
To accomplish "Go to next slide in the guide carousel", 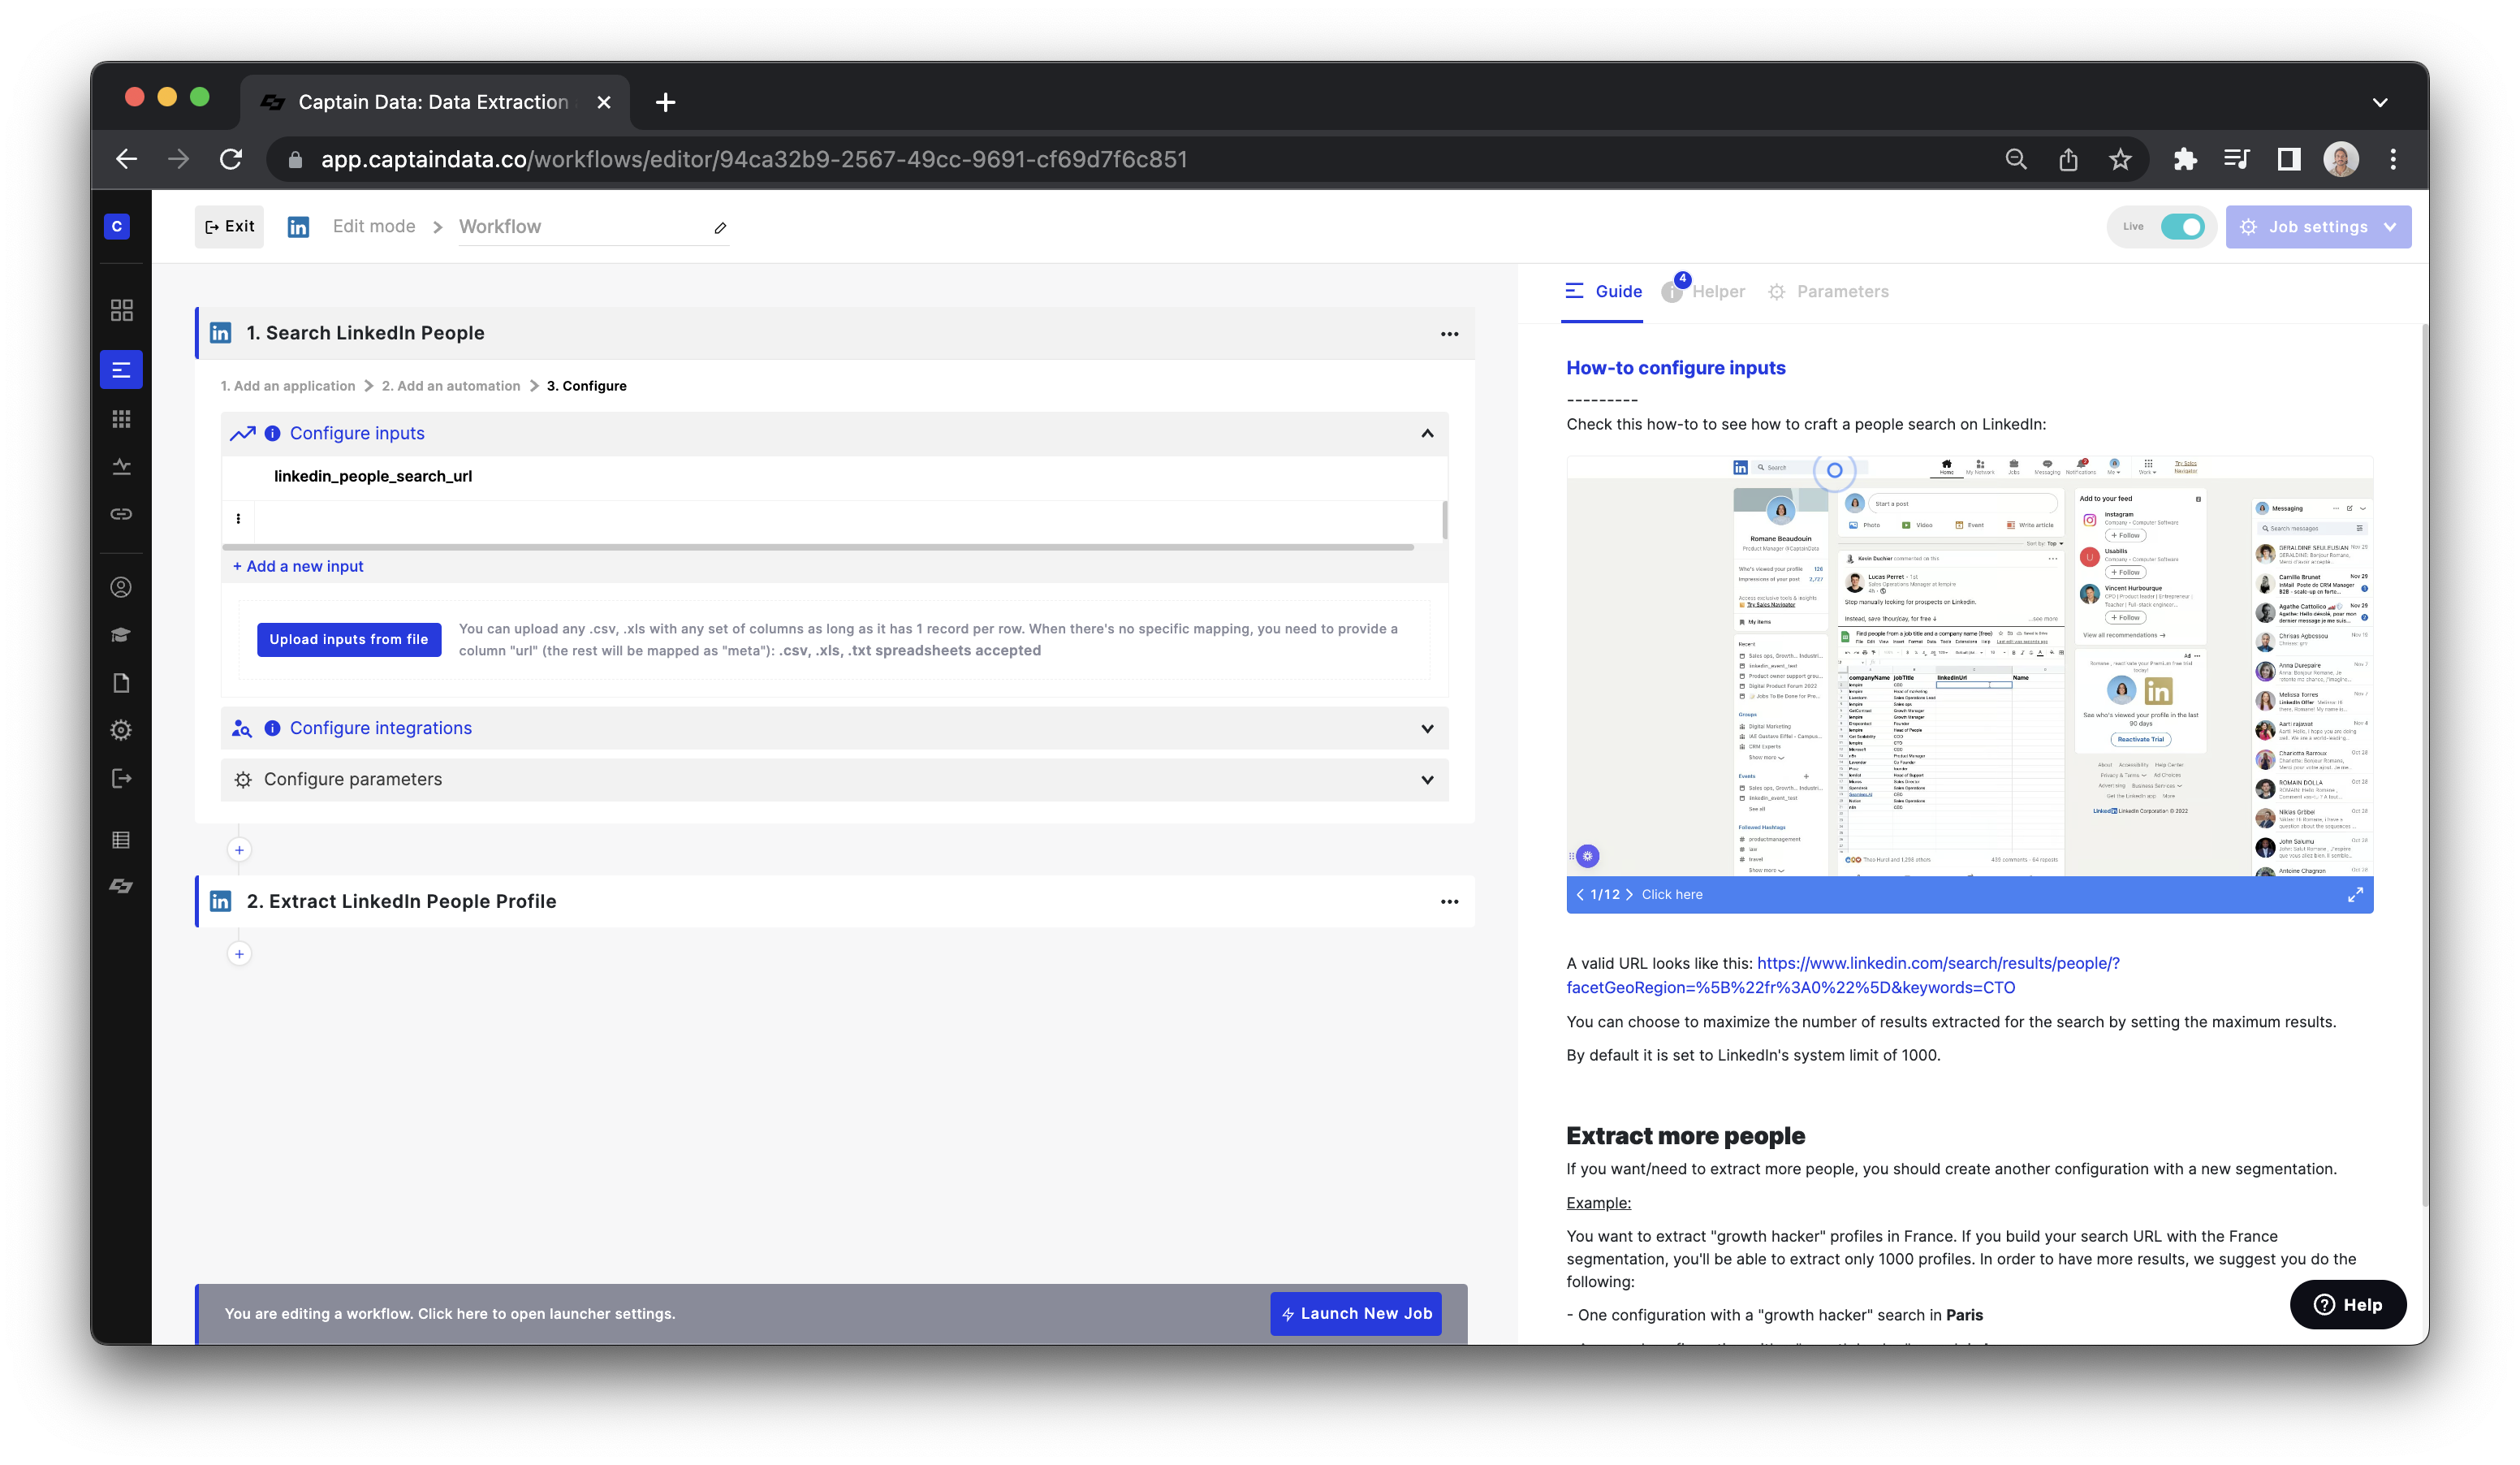I will pyautogui.click(x=1629, y=895).
